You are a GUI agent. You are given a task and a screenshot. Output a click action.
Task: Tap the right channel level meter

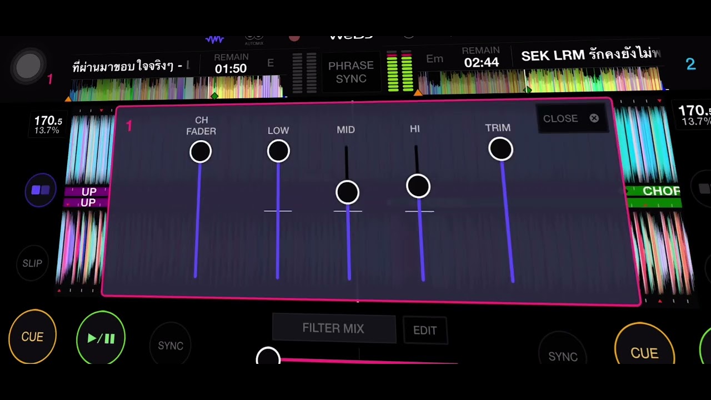[x=400, y=72]
